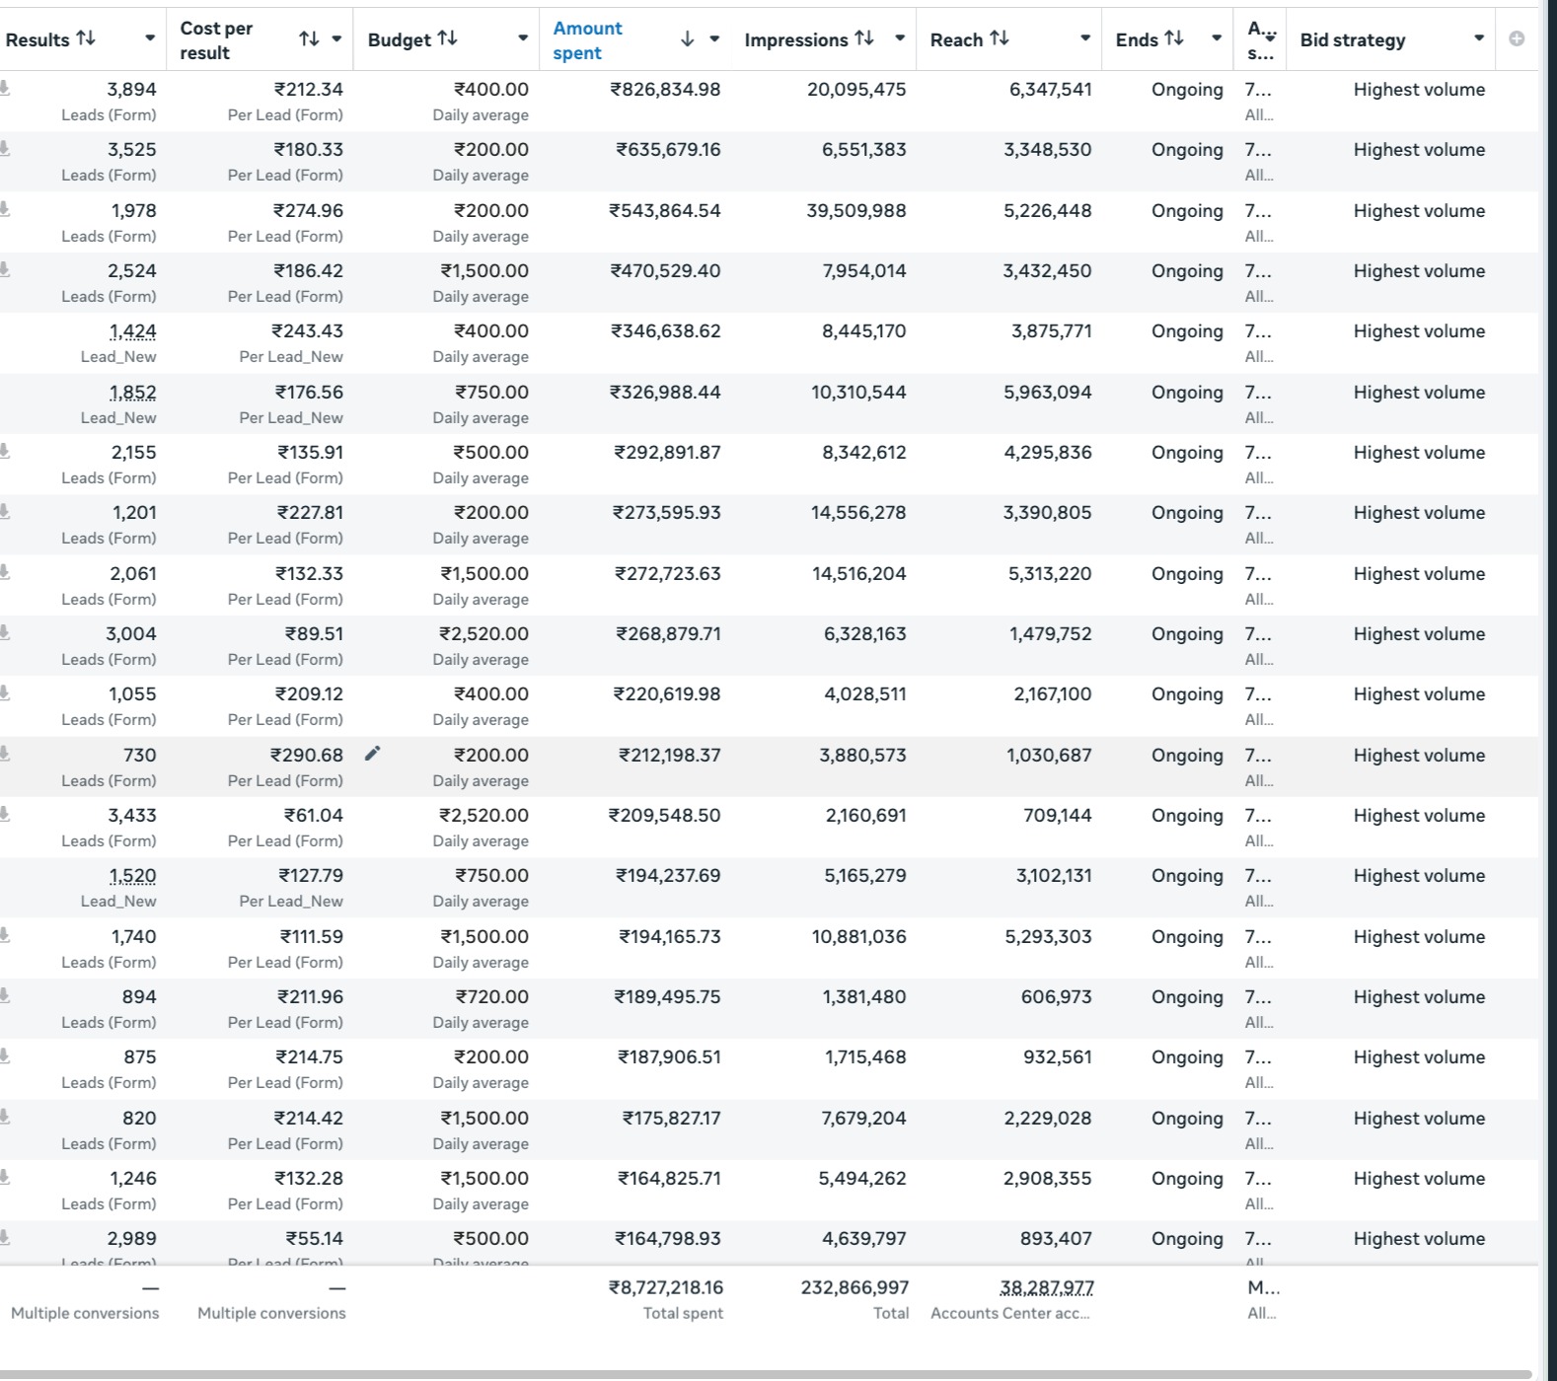Select the ₹826,834.98 amount spent cell

coord(665,90)
